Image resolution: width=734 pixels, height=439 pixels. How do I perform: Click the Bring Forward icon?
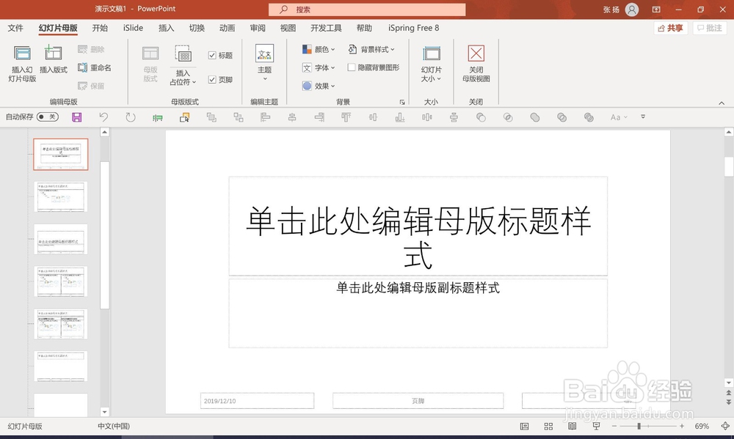[211, 117]
